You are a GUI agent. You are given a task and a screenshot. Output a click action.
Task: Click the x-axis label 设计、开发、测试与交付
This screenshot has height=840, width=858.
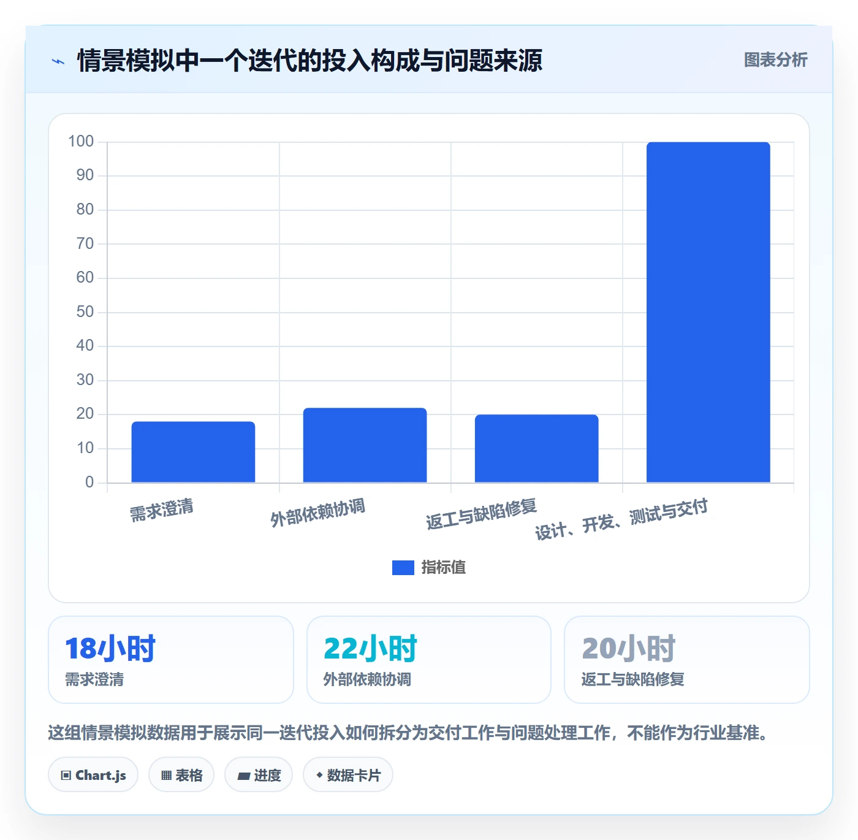pyautogui.click(x=621, y=519)
